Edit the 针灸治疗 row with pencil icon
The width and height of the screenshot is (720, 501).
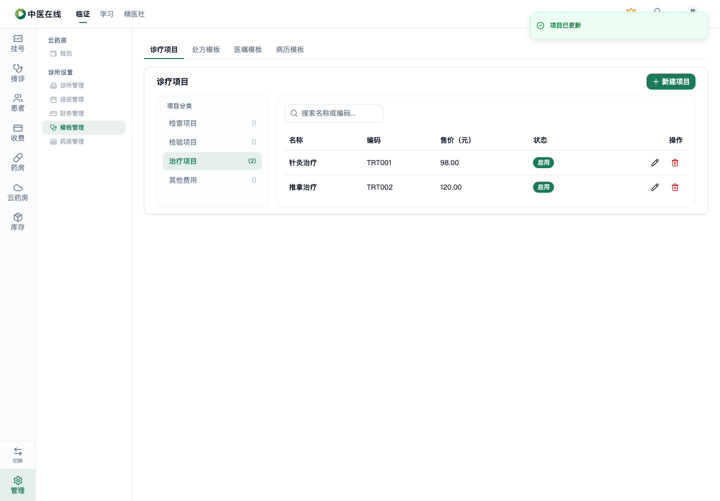point(655,163)
